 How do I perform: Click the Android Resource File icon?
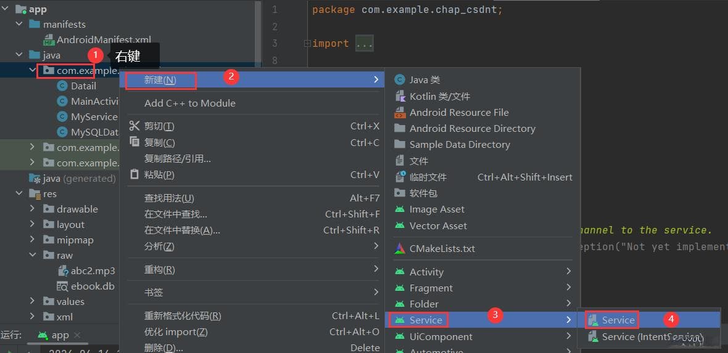pyautogui.click(x=399, y=112)
